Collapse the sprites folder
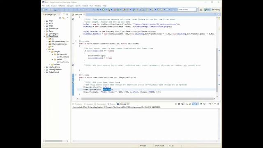263x148 pixels. 52,59
